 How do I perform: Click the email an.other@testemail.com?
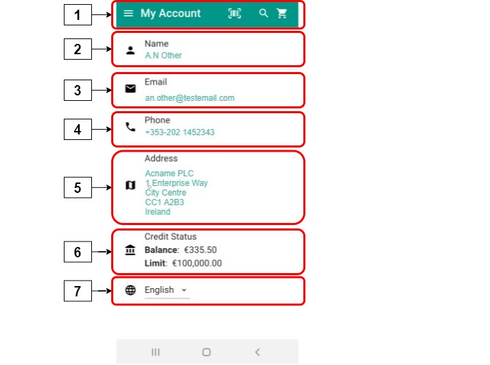(189, 98)
